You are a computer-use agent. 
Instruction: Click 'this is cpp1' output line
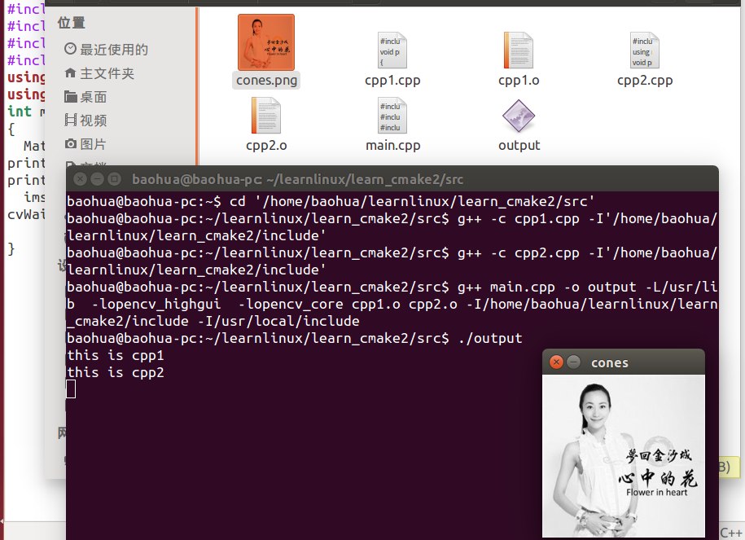pyautogui.click(x=116, y=356)
